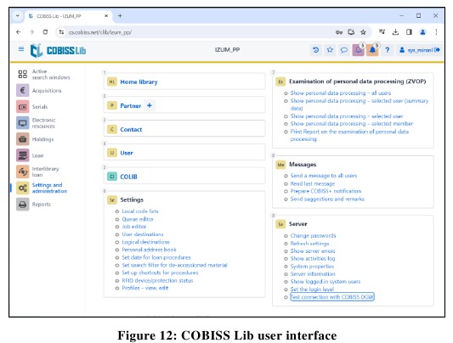
Task: Open the Acquisitions module icon
Action: pyautogui.click(x=23, y=90)
